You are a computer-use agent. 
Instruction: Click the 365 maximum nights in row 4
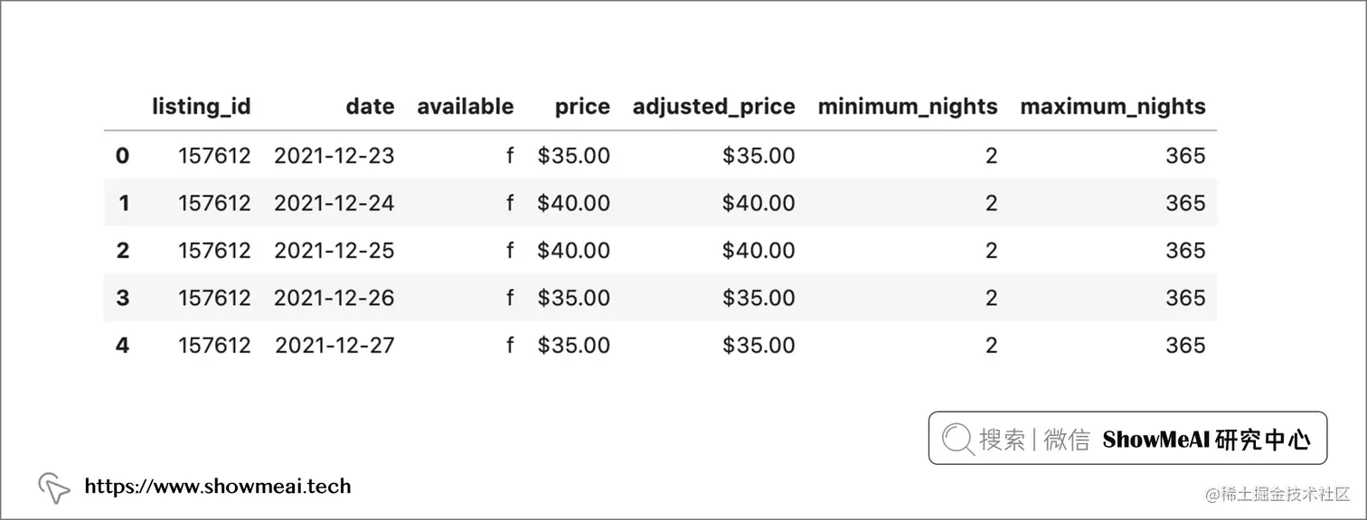click(x=1184, y=345)
